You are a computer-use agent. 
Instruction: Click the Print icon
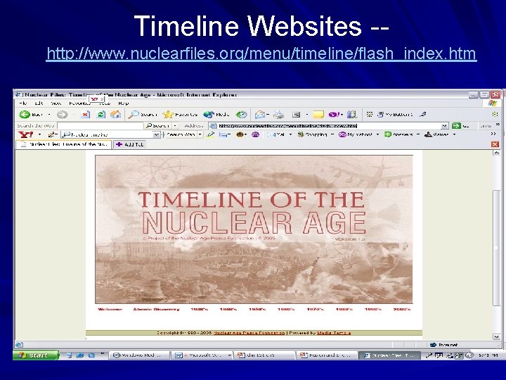[279, 115]
